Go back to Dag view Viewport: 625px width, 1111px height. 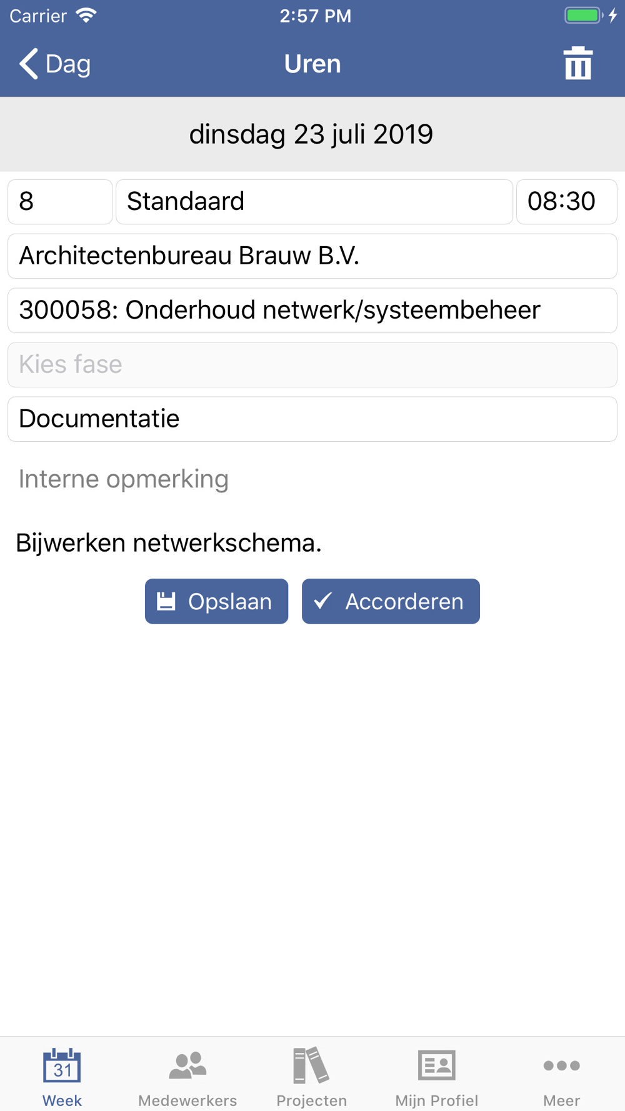click(x=55, y=64)
